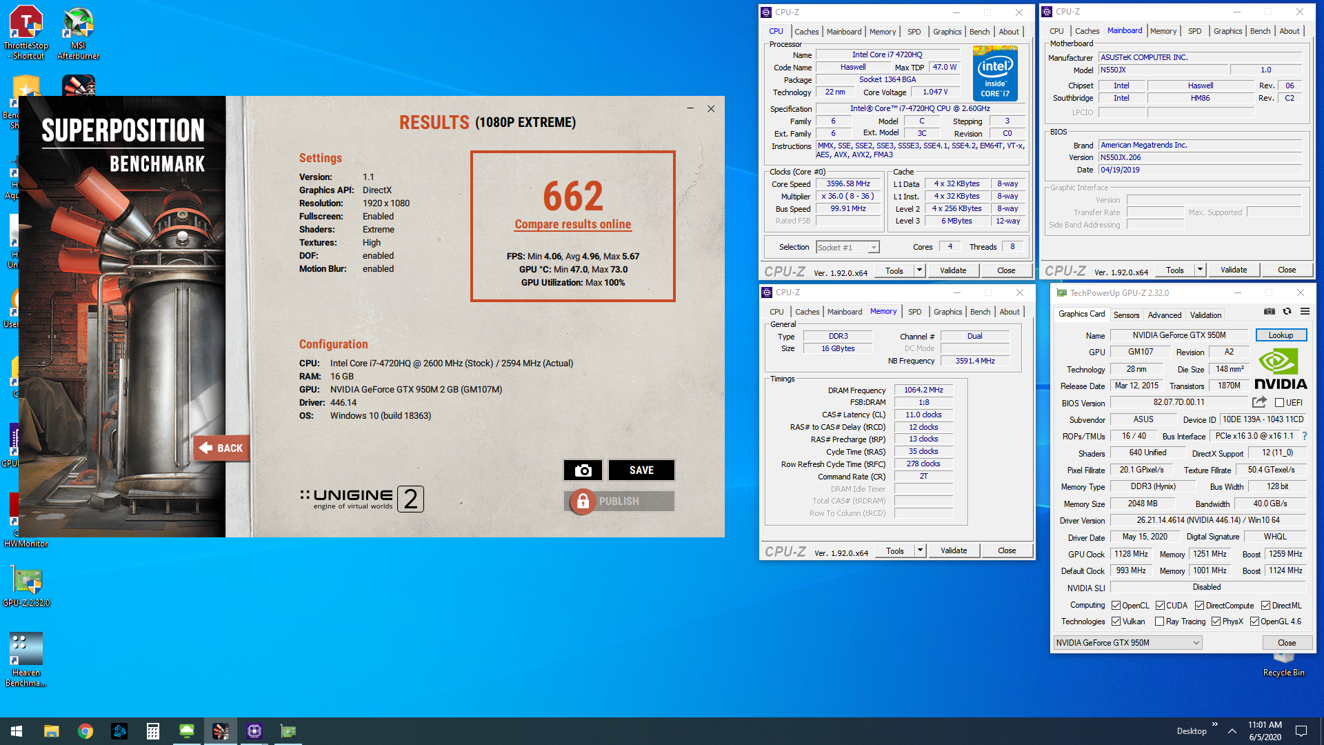Click Validate in CPU-Z Memory window

[x=954, y=550]
